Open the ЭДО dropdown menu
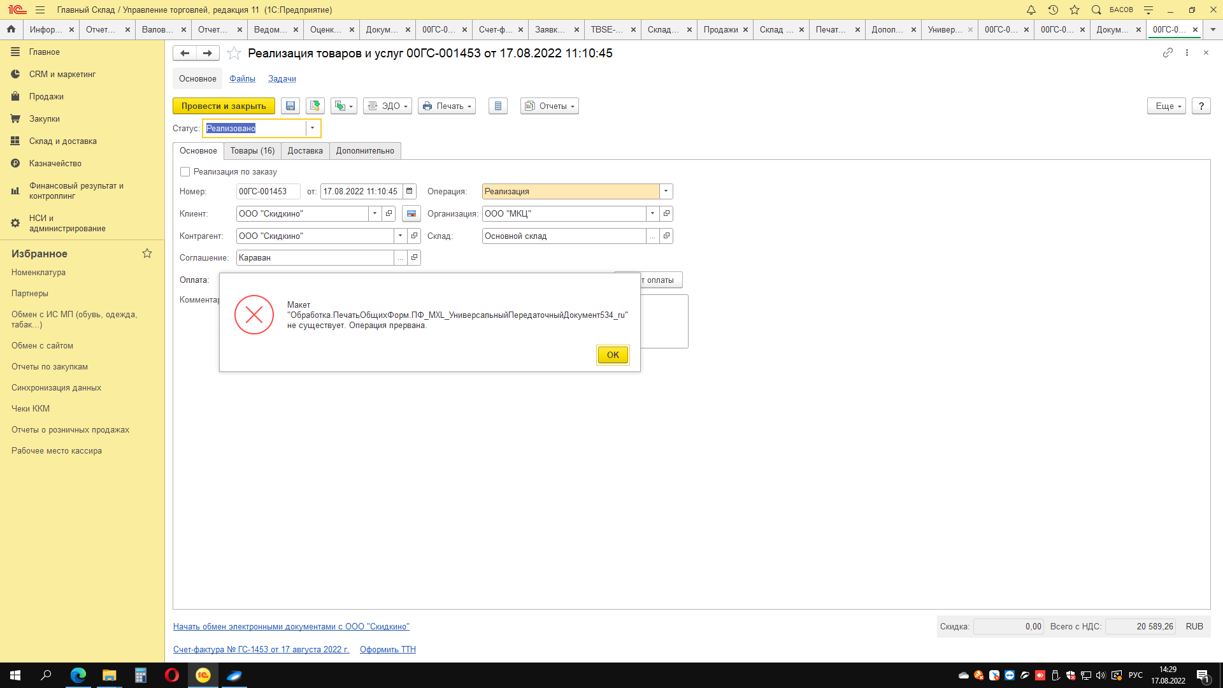Image resolution: width=1223 pixels, height=688 pixels. 387,106
